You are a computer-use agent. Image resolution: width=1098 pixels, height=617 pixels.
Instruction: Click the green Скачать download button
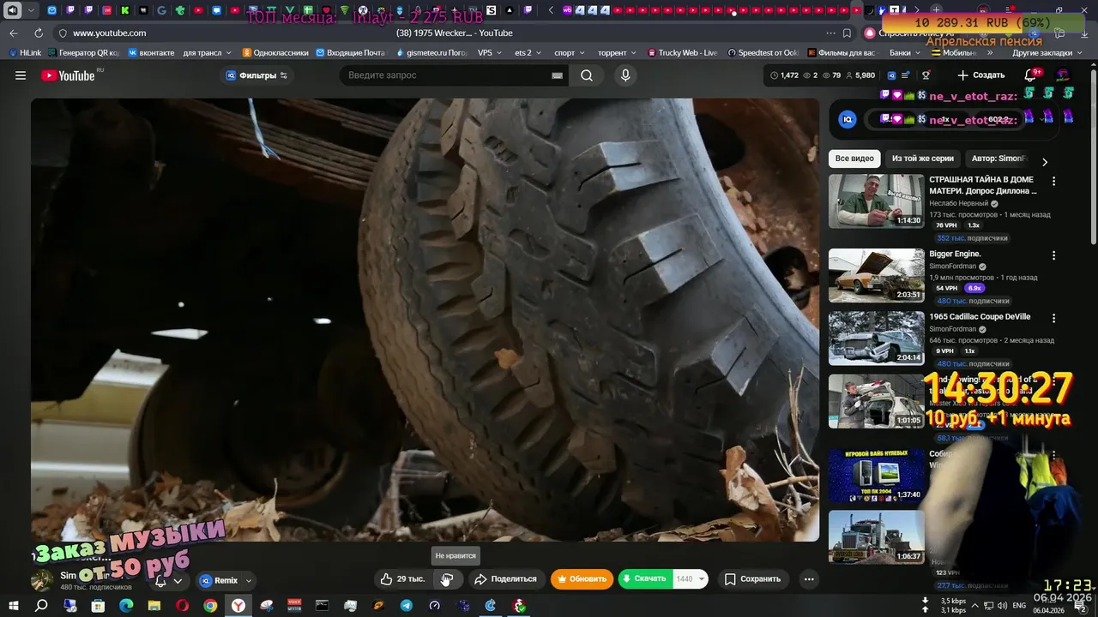click(646, 579)
